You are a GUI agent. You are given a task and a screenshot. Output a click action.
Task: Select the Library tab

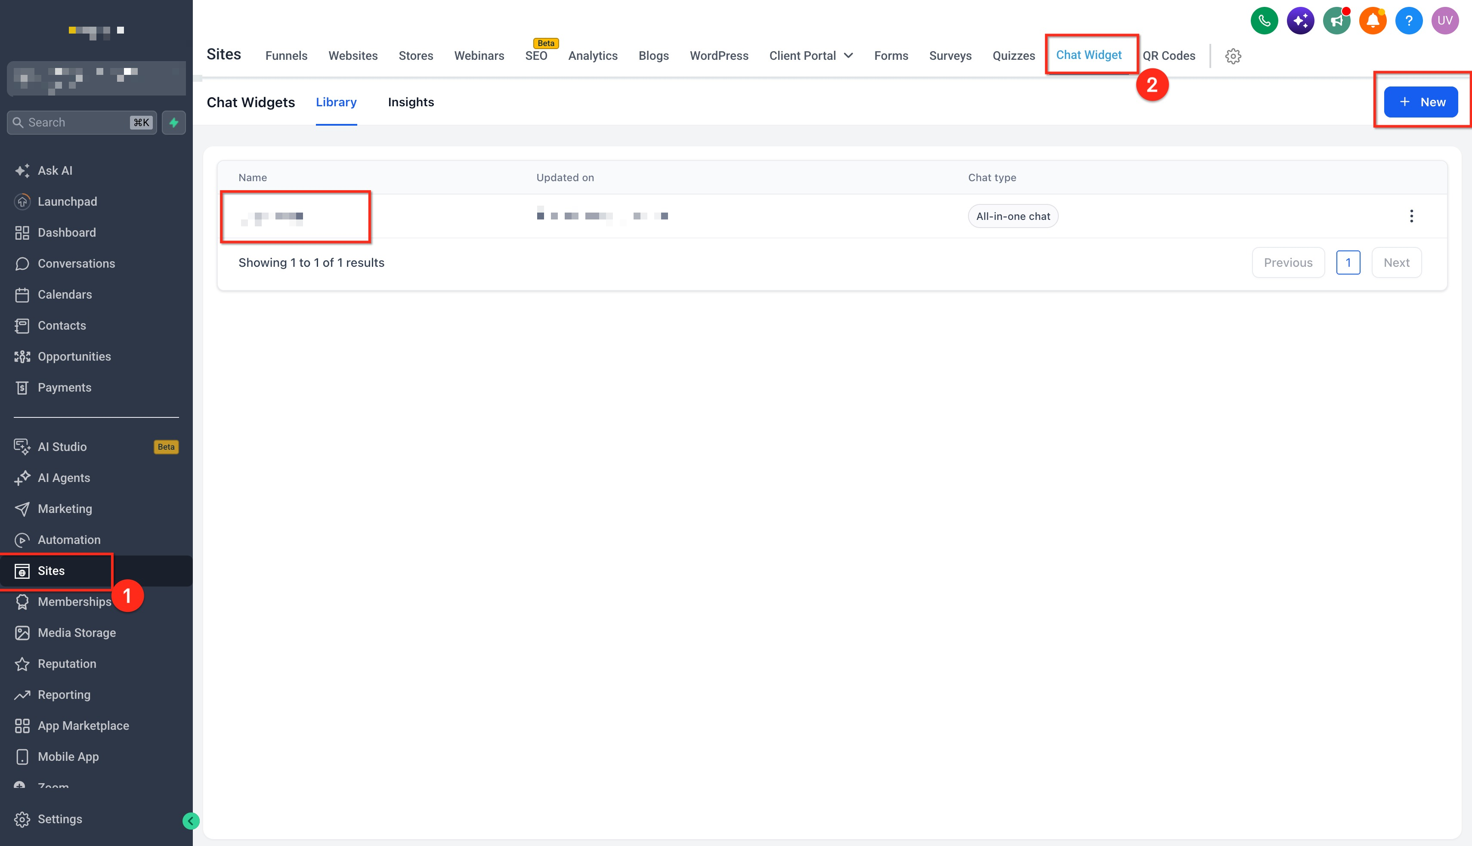click(x=336, y=102)
